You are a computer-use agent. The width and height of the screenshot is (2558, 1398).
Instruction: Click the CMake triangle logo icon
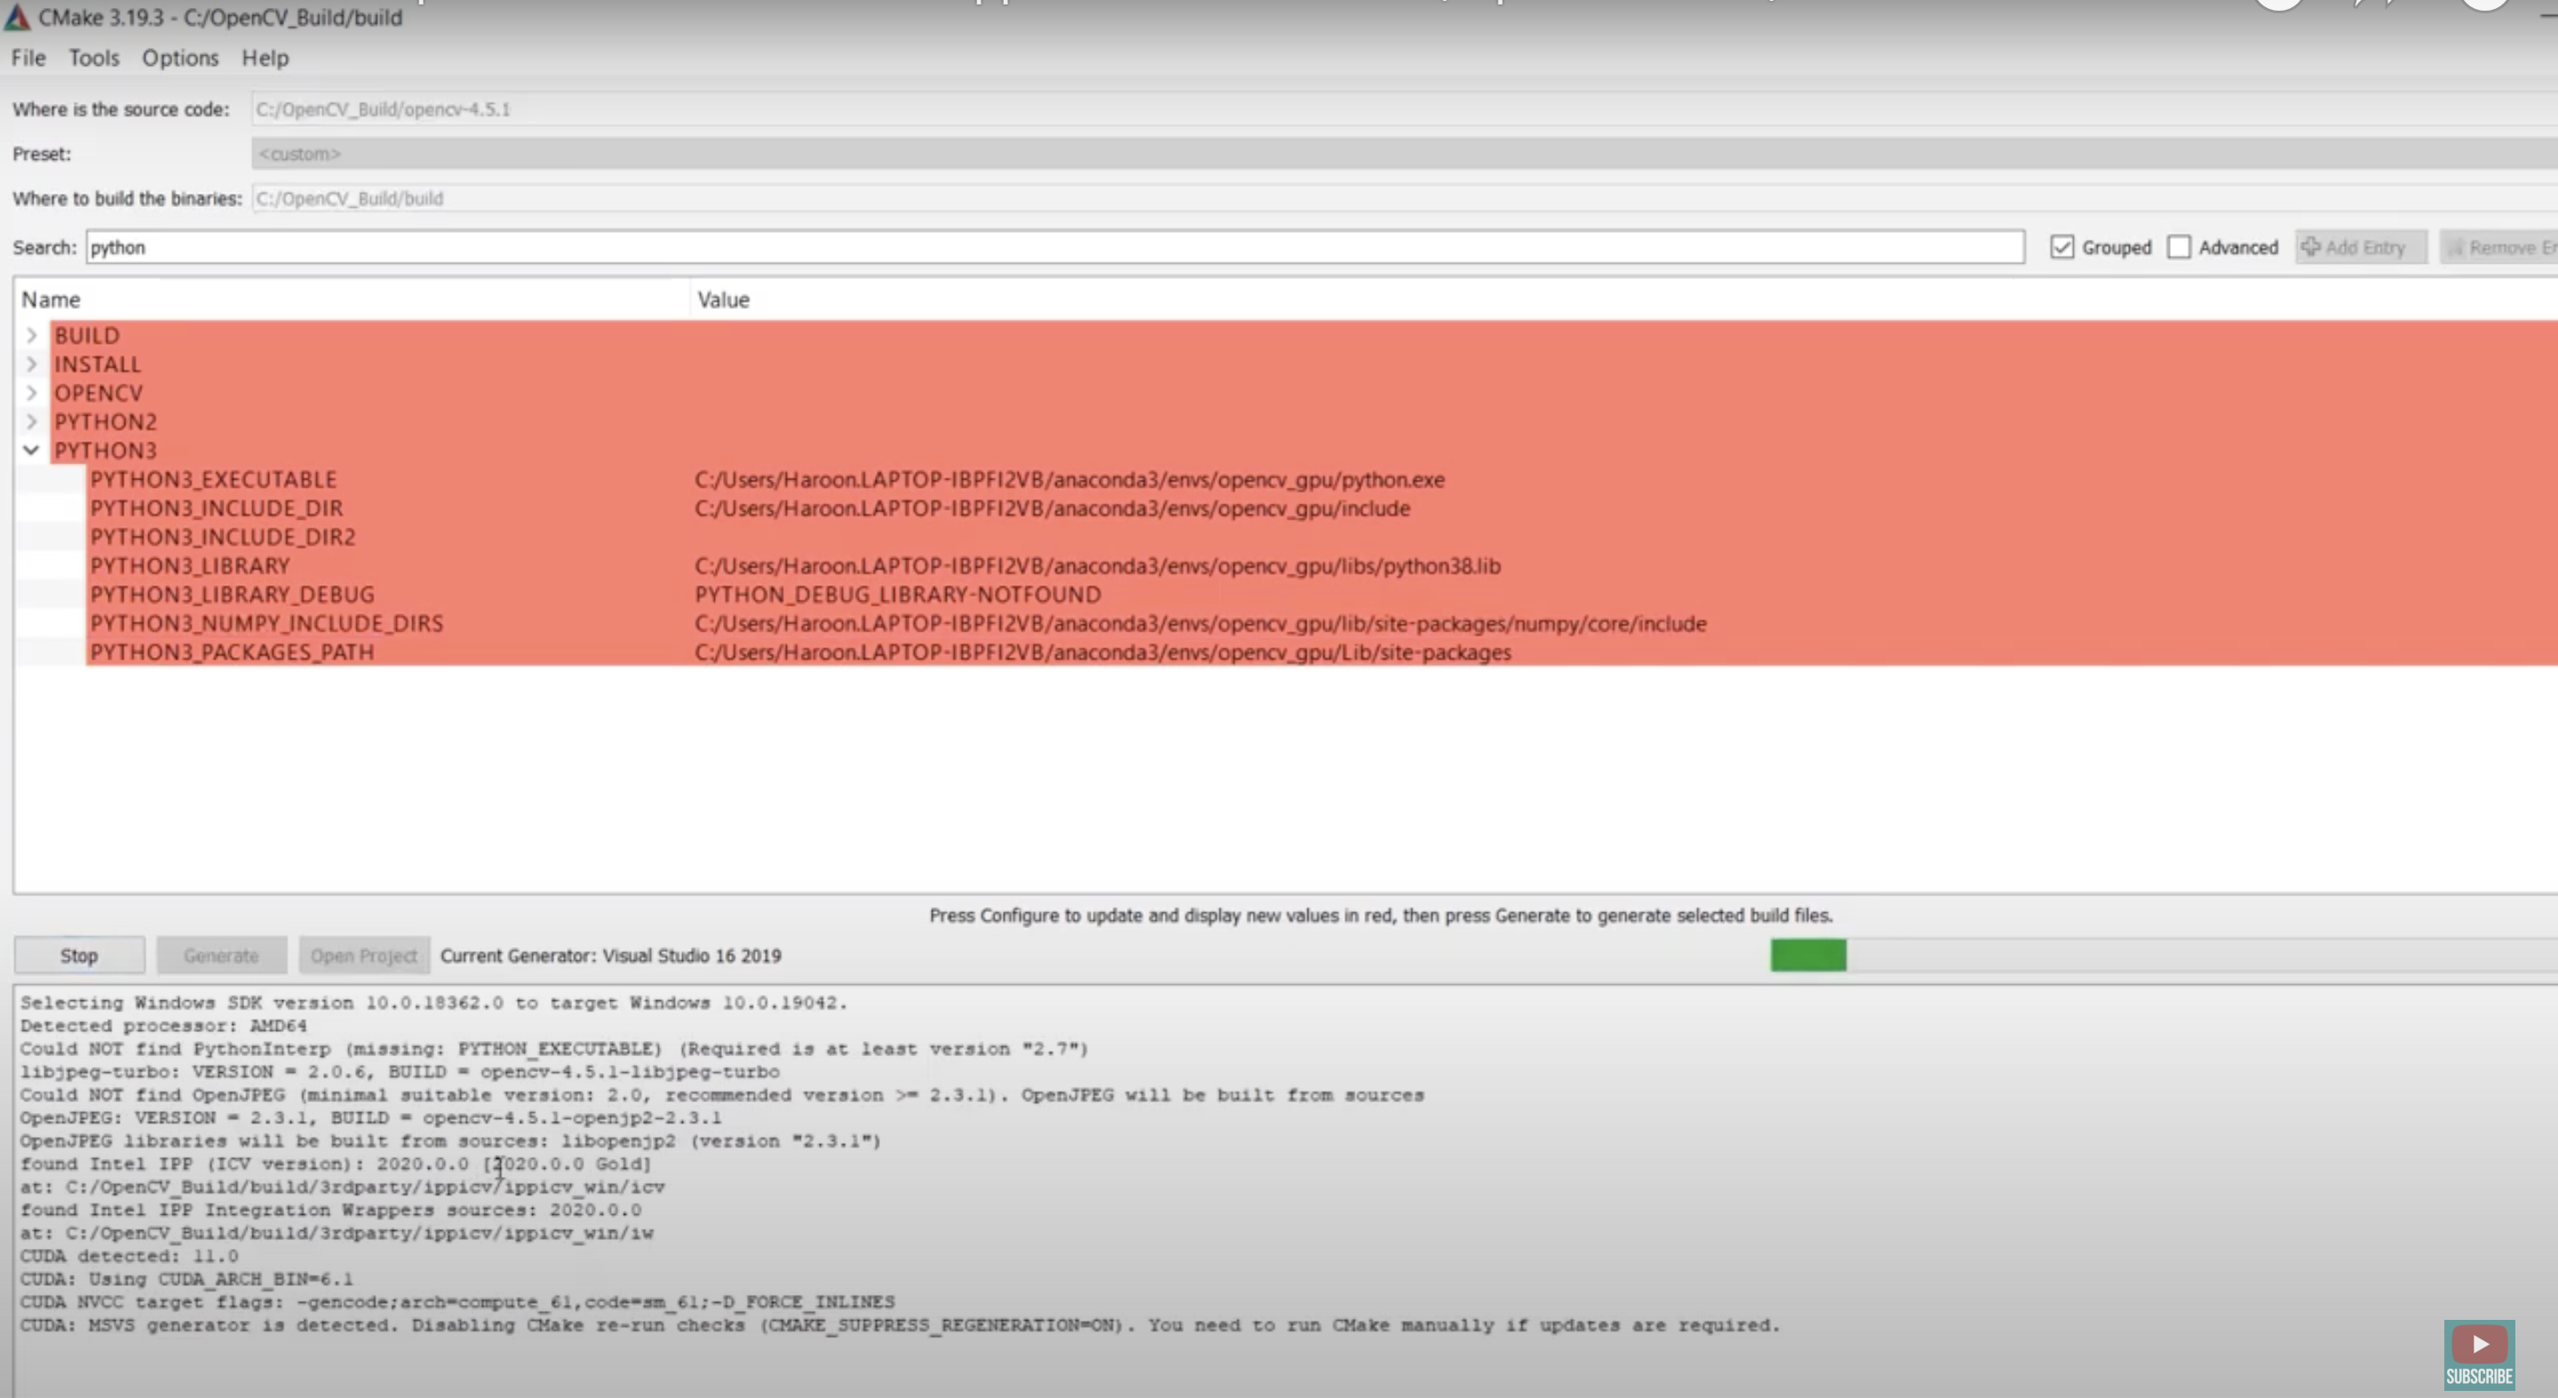[18, 17]
